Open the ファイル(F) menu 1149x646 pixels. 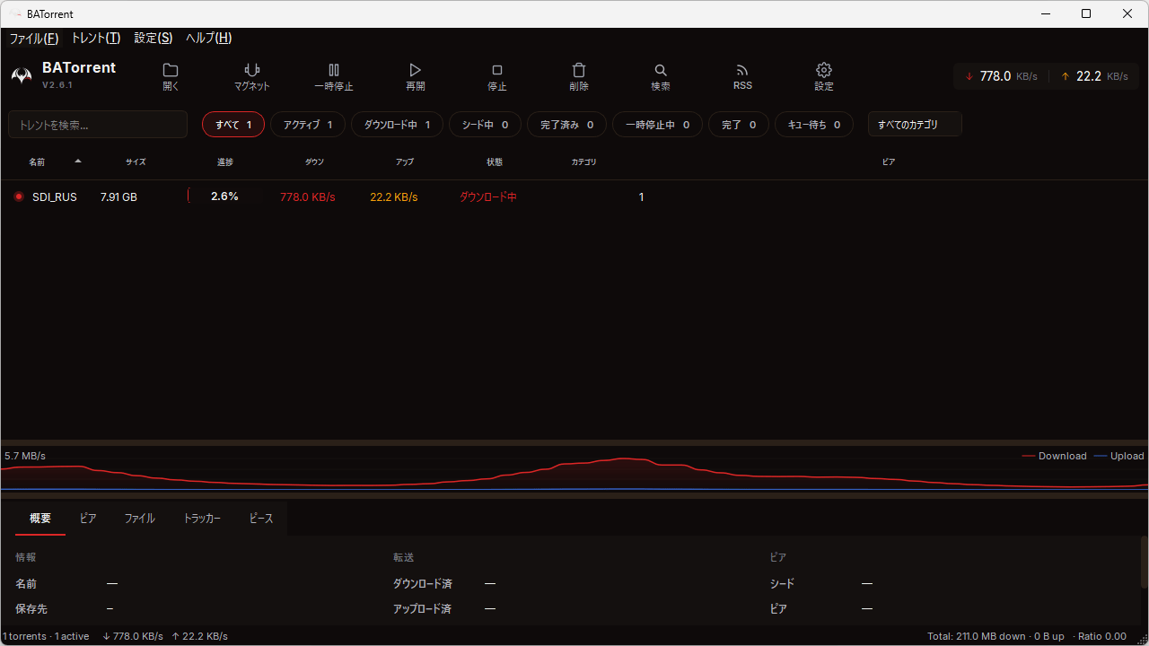pyautogui.click(x=33, y=38)
